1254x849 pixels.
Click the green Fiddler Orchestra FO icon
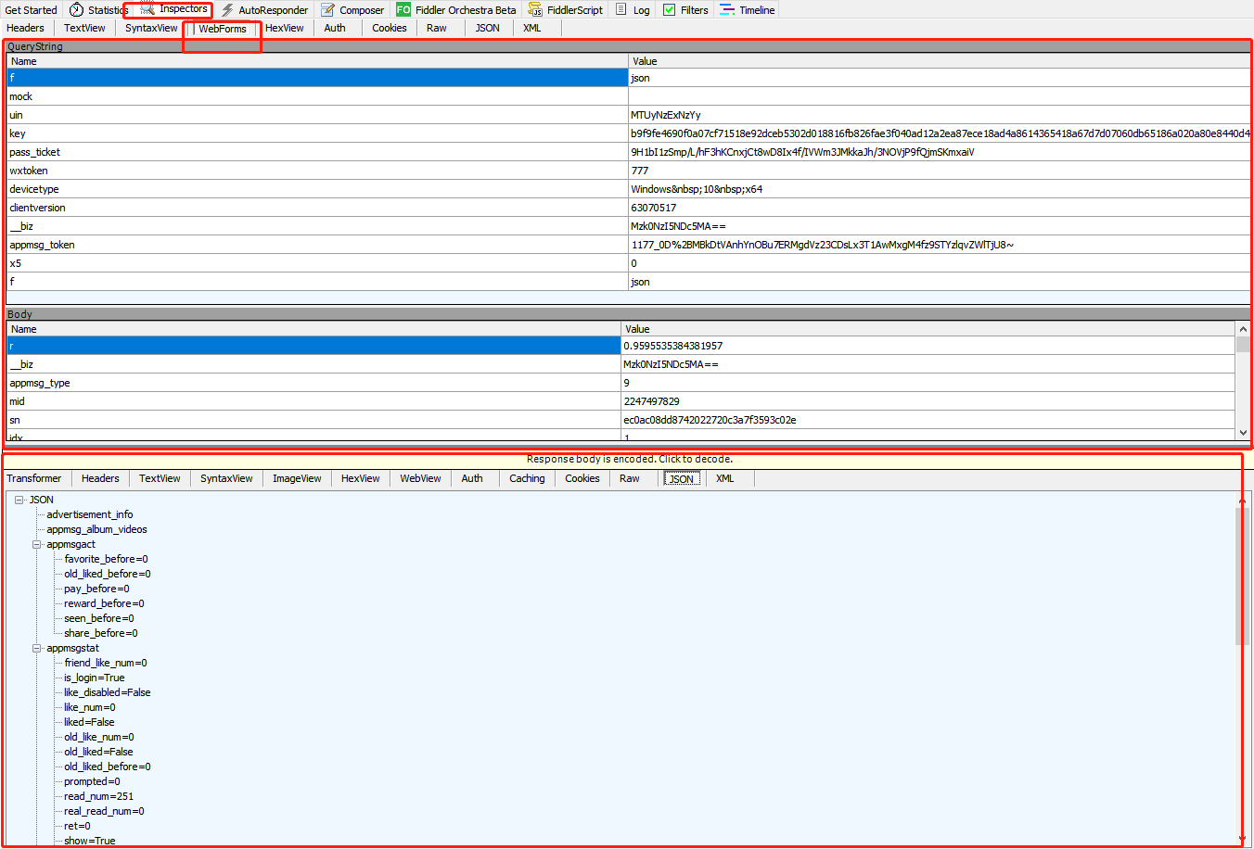point(403,9)
